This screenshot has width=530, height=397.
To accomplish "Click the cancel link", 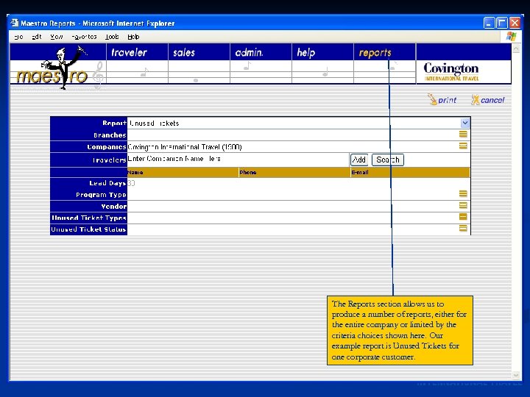I will [x=488, y=100].
